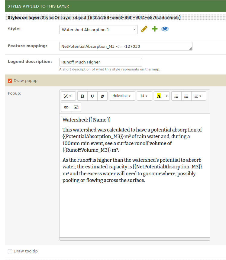This screenshot has width=226, height=260.
Task: Uncheck the Draw popup checkbox
Action: point(10,81)
